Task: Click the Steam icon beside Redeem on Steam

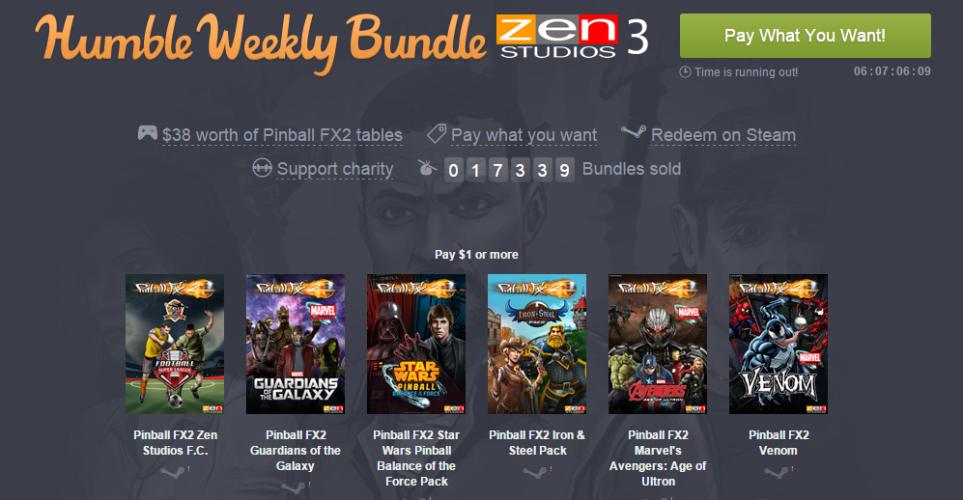Action: tap(634, 131)
